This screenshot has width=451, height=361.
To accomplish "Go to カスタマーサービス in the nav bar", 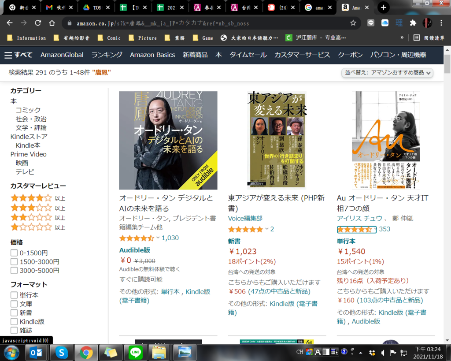I will pos(302,55).
